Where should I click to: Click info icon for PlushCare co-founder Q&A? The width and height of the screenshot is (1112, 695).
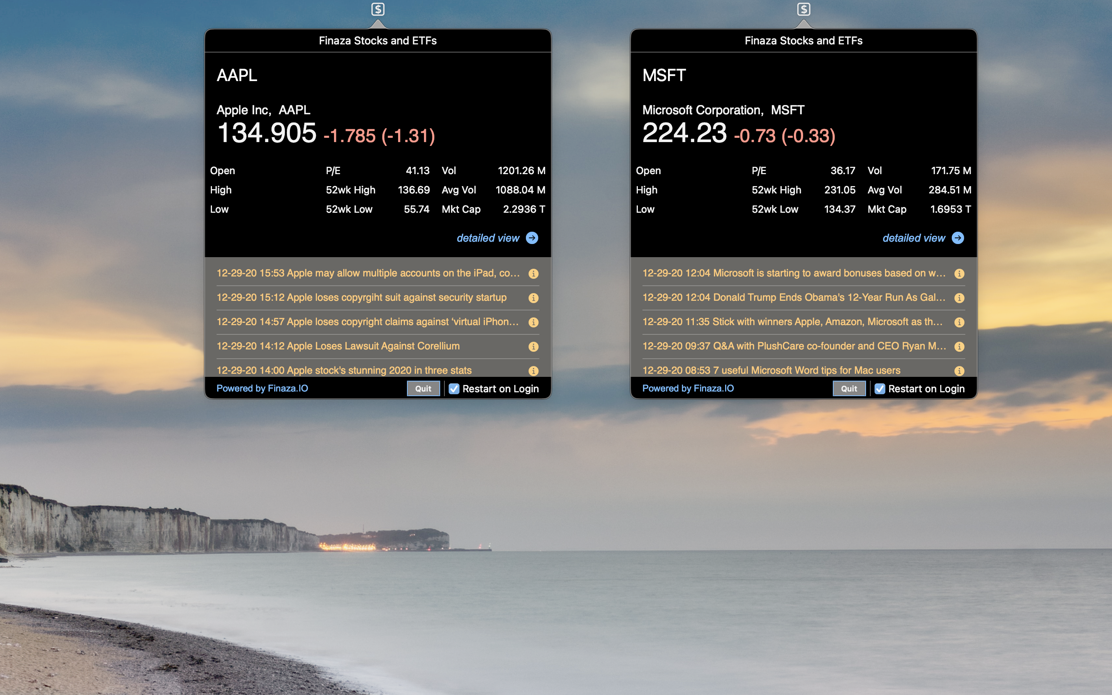coord(959,347)
